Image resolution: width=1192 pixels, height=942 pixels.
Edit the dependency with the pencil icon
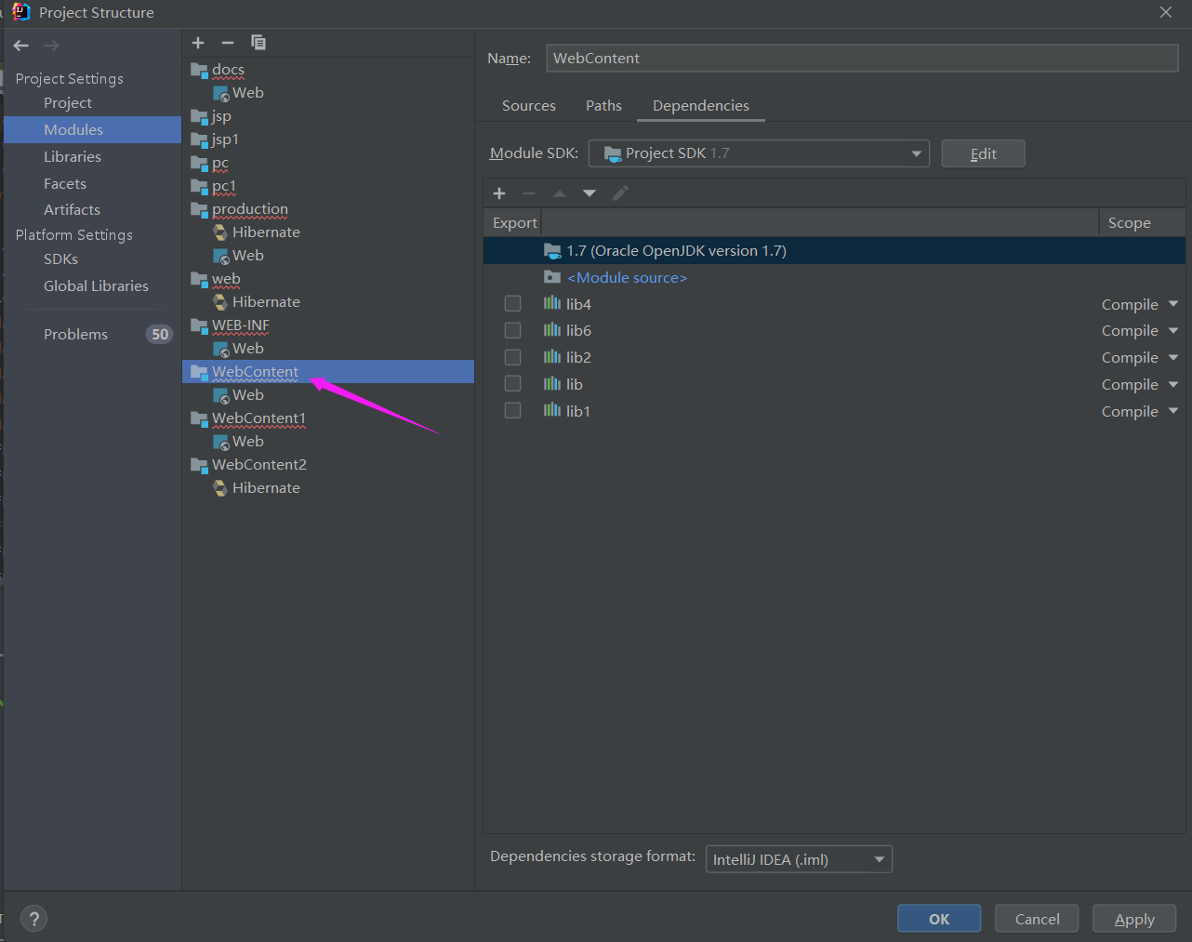point(621,193)
